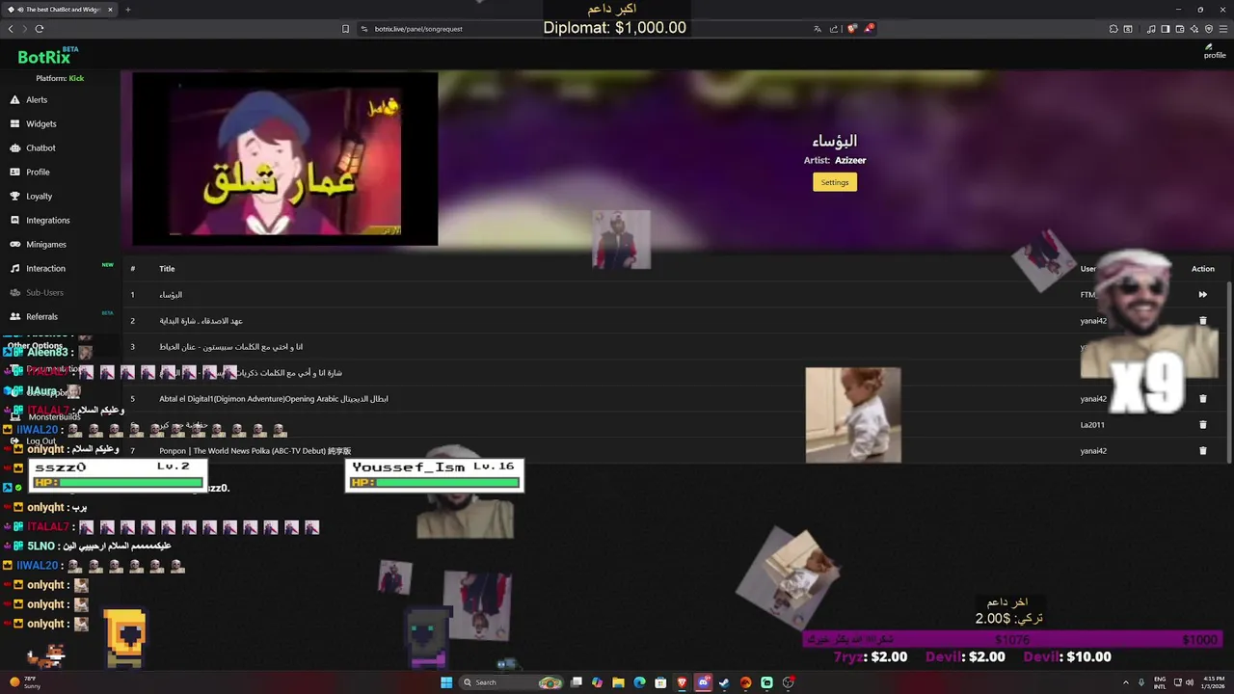Delete the Ponpon World News Polka request
Screen dimensions: 1234x694
(x=1202, y=451)
